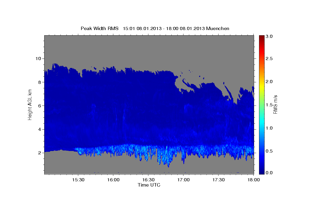Click the plot title 'Peak Width RMS'
This screenshot has width=314, height=209.
pyautogui.click(x=99, y=28)
